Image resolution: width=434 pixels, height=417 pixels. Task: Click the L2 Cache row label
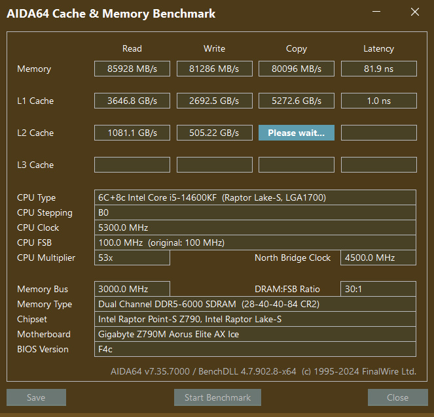(35, 133)
